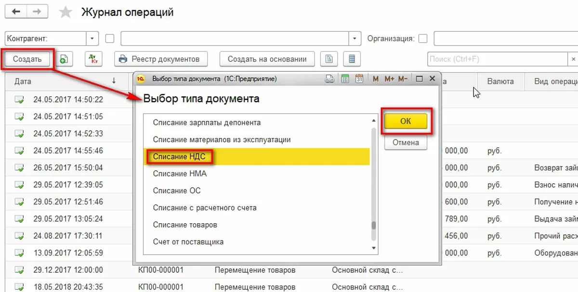
Task: Confirm selection with the OK button
Action: coord(406,121)
